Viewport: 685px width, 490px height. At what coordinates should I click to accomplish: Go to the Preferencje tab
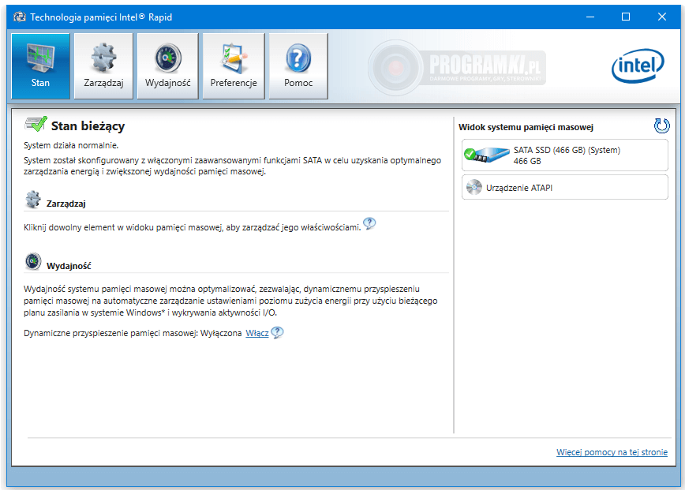tap(234, 66)
